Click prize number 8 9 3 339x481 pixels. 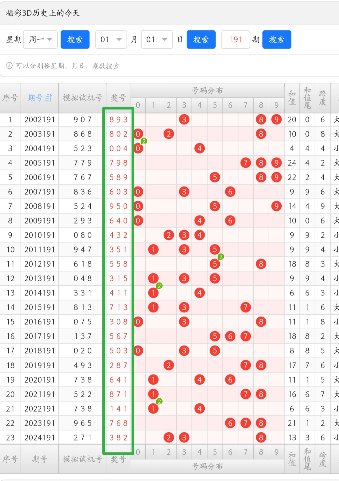click(x=118, y=120)
